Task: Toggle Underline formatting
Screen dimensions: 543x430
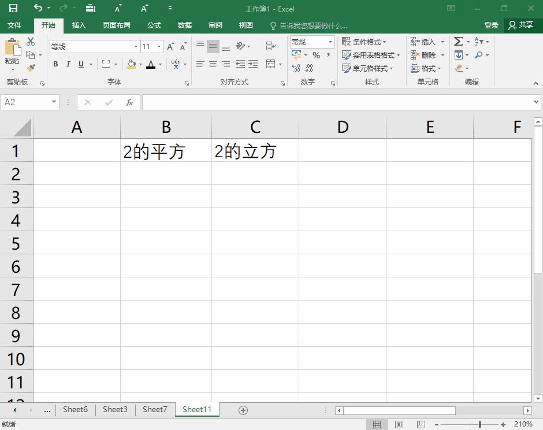Action: point(81,64)
